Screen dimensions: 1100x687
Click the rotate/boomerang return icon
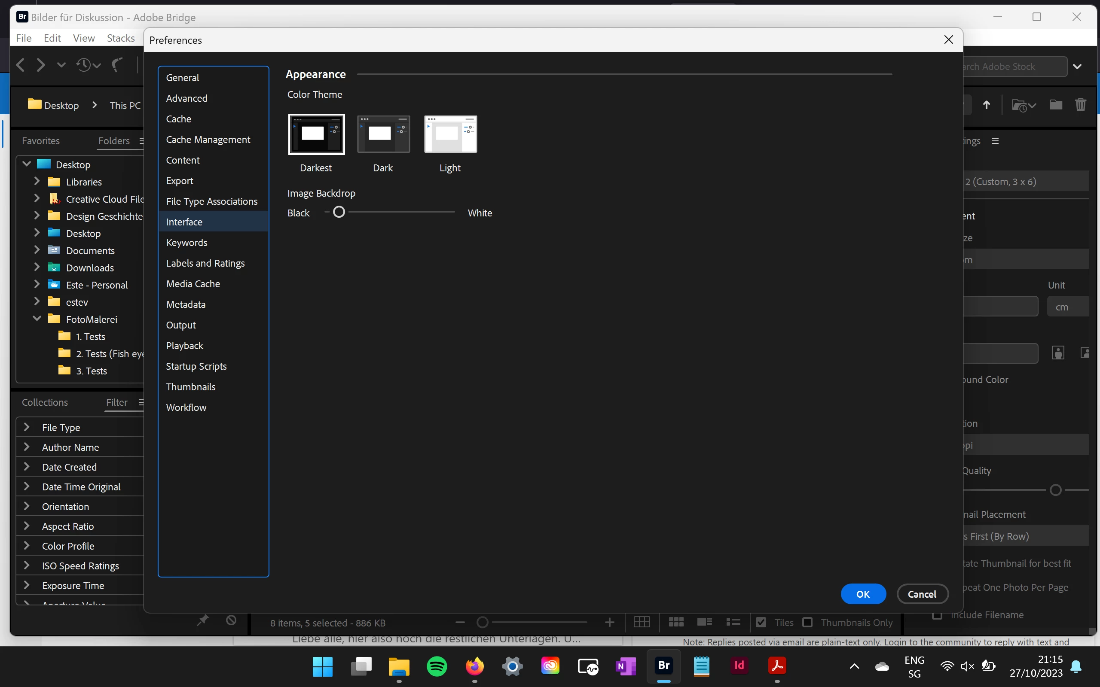click(x=117, y=65)
